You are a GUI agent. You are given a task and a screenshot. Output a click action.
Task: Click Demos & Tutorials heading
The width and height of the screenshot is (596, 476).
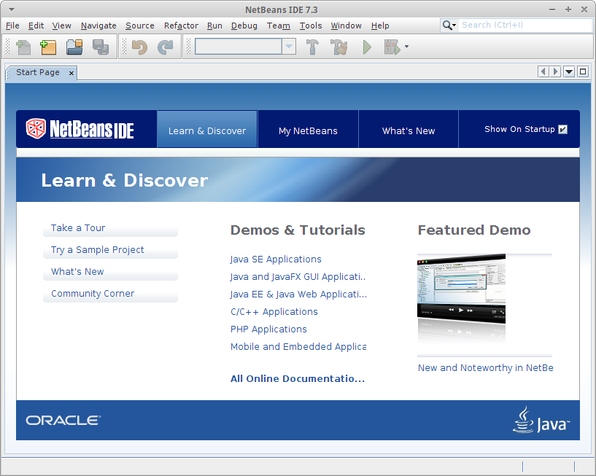point(298,230)
